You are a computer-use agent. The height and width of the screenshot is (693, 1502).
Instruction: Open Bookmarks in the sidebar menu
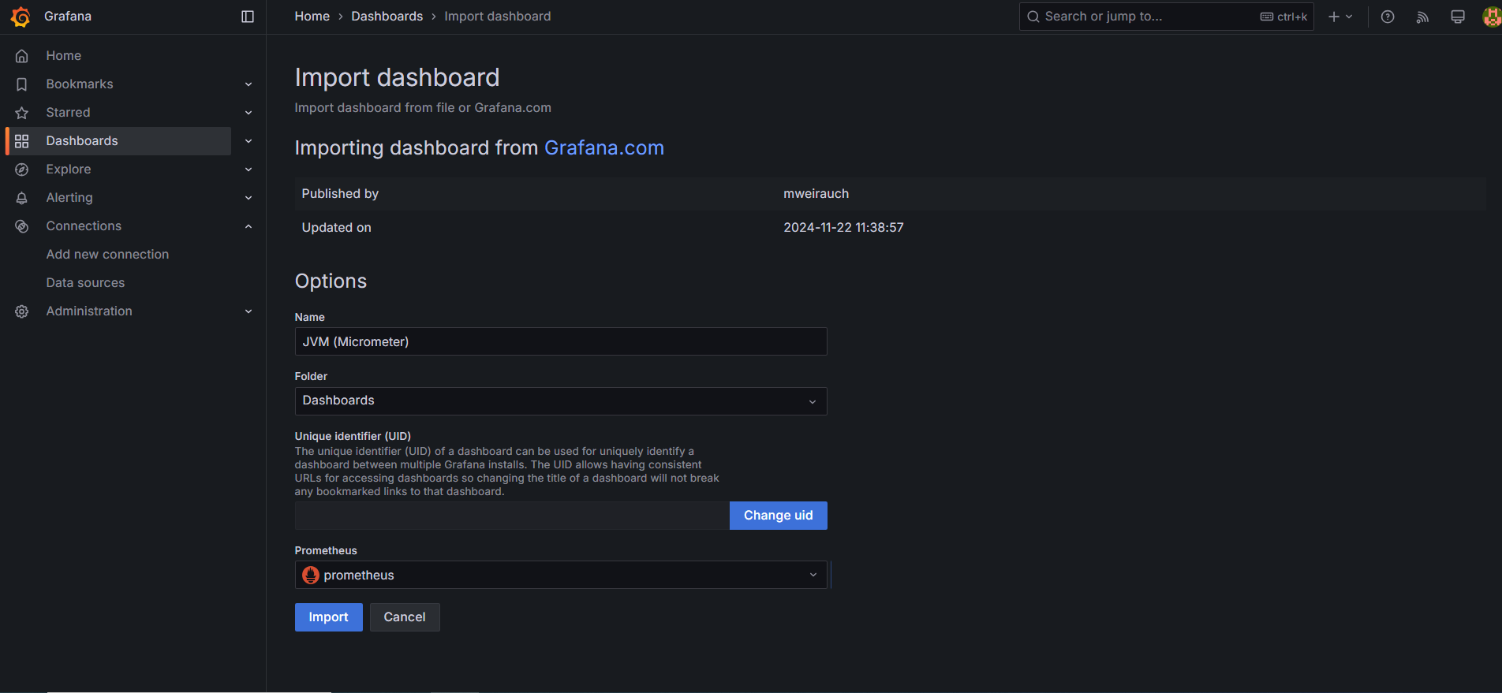click(x=80, y=84)
